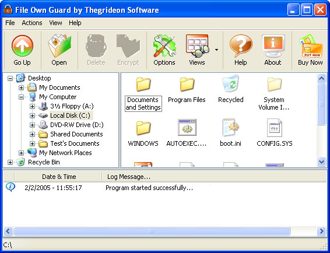Click the greyed-out Encrypt toolbar icon
This screenshot has height=253, width=330.
click(x=128, y=46)
